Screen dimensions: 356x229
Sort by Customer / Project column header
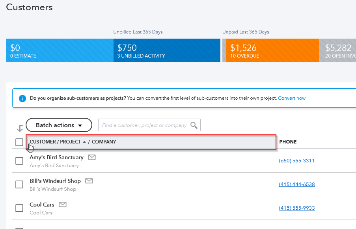coord(55,142)
